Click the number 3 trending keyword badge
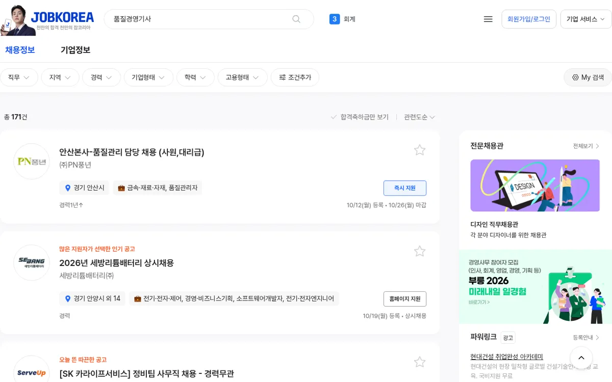The image size is (612, 382). click(x=335, y=19)
